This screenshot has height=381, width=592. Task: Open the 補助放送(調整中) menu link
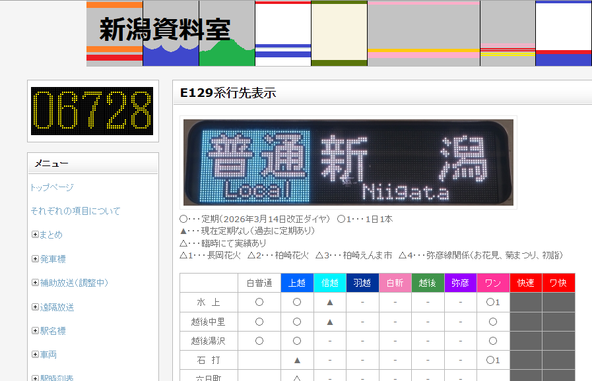tap(74, 283)
